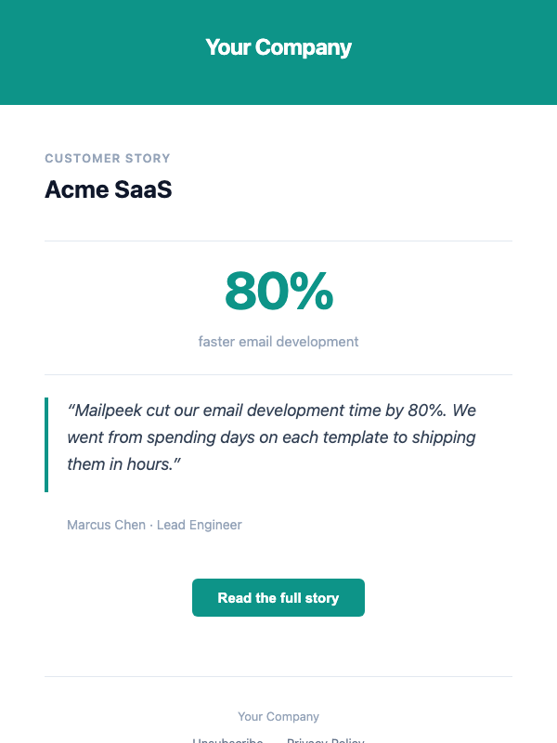The width and height of the screenshot is (557, 743).
Task: Click the Your Company logo in the header
Action: 278,46
